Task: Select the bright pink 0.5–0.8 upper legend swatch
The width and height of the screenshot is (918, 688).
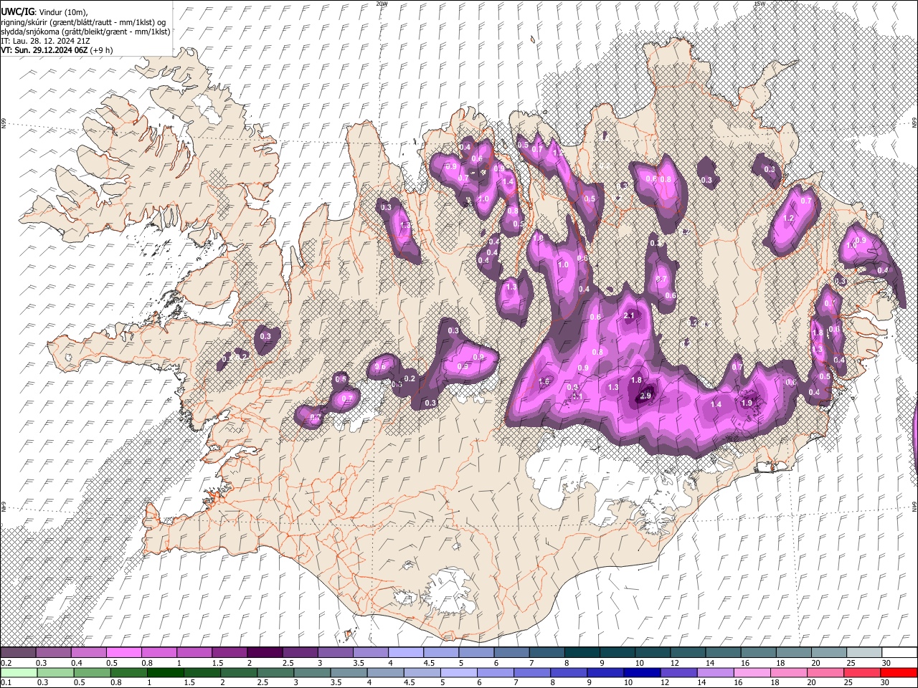Action: [x=124, y=653]
